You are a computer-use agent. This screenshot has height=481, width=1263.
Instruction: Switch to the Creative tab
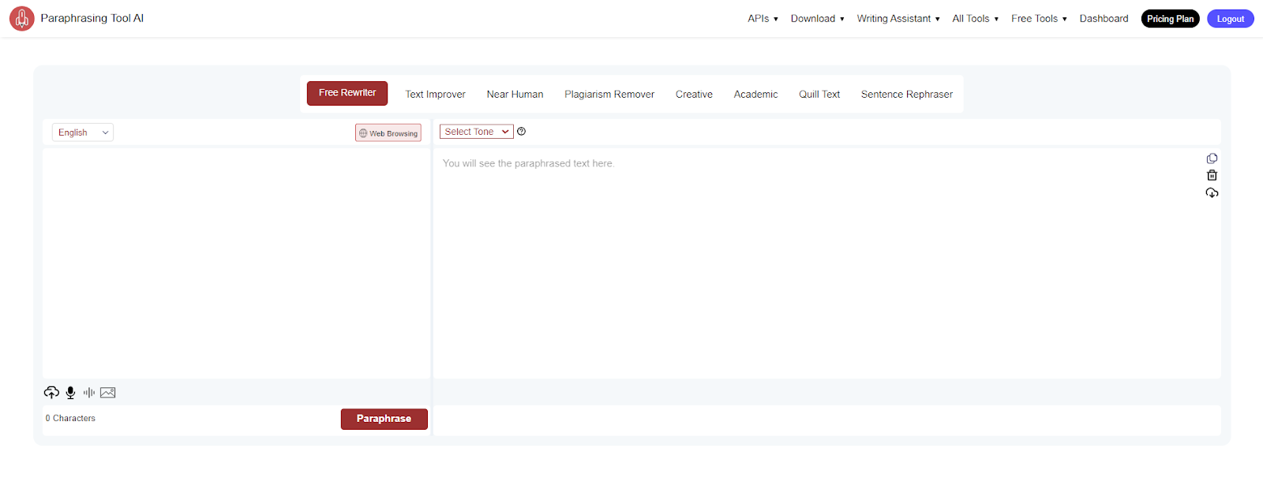pyautogui.click(x=694, y=94)
